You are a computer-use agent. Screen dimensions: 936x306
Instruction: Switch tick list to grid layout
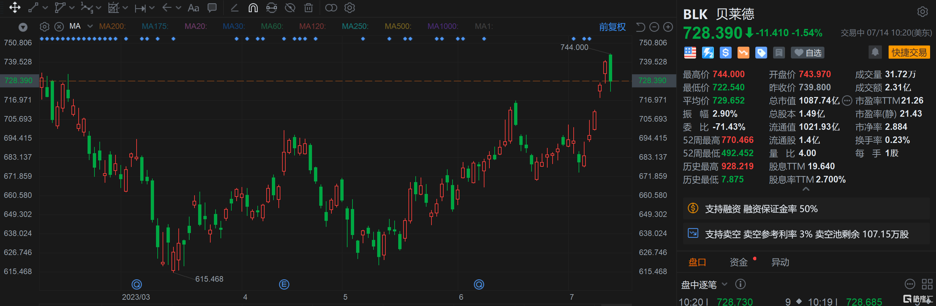point(927,284)
